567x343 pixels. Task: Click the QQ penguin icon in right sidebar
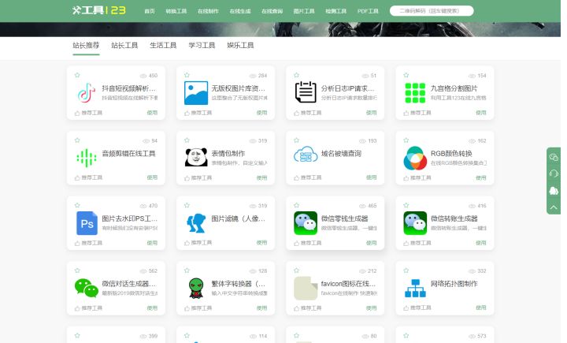pyautogui.click(x=554, y=191)
